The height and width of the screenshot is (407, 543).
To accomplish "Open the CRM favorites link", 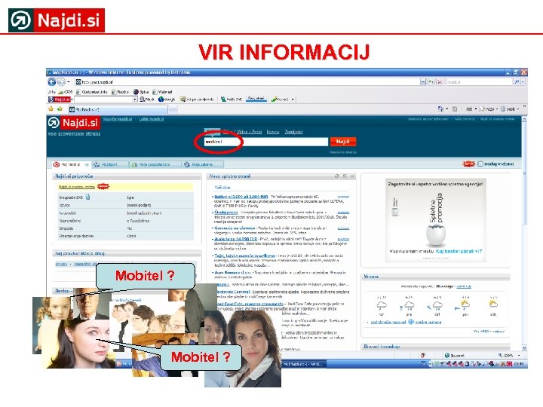I will tap(66, 92).
